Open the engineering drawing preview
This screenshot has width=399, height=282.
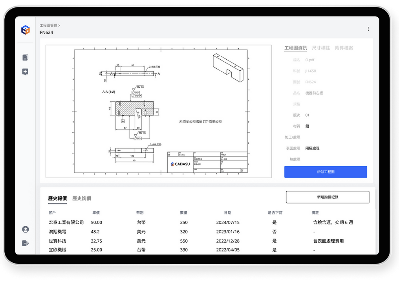159,111
